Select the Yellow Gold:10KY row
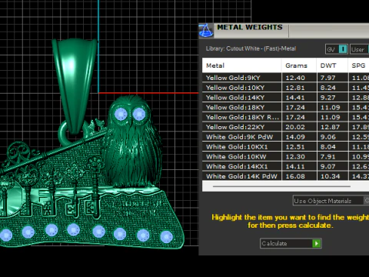The height and width of the screenshot is (277, 369). [285, 88]
